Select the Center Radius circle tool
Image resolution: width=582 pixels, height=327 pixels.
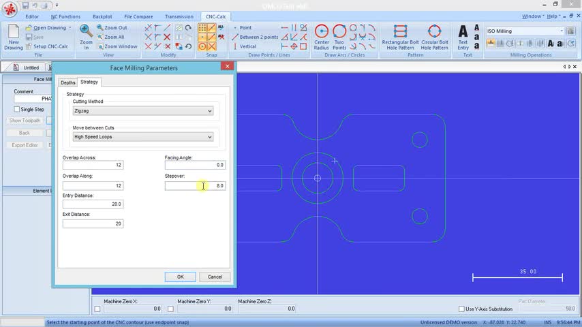322,37
